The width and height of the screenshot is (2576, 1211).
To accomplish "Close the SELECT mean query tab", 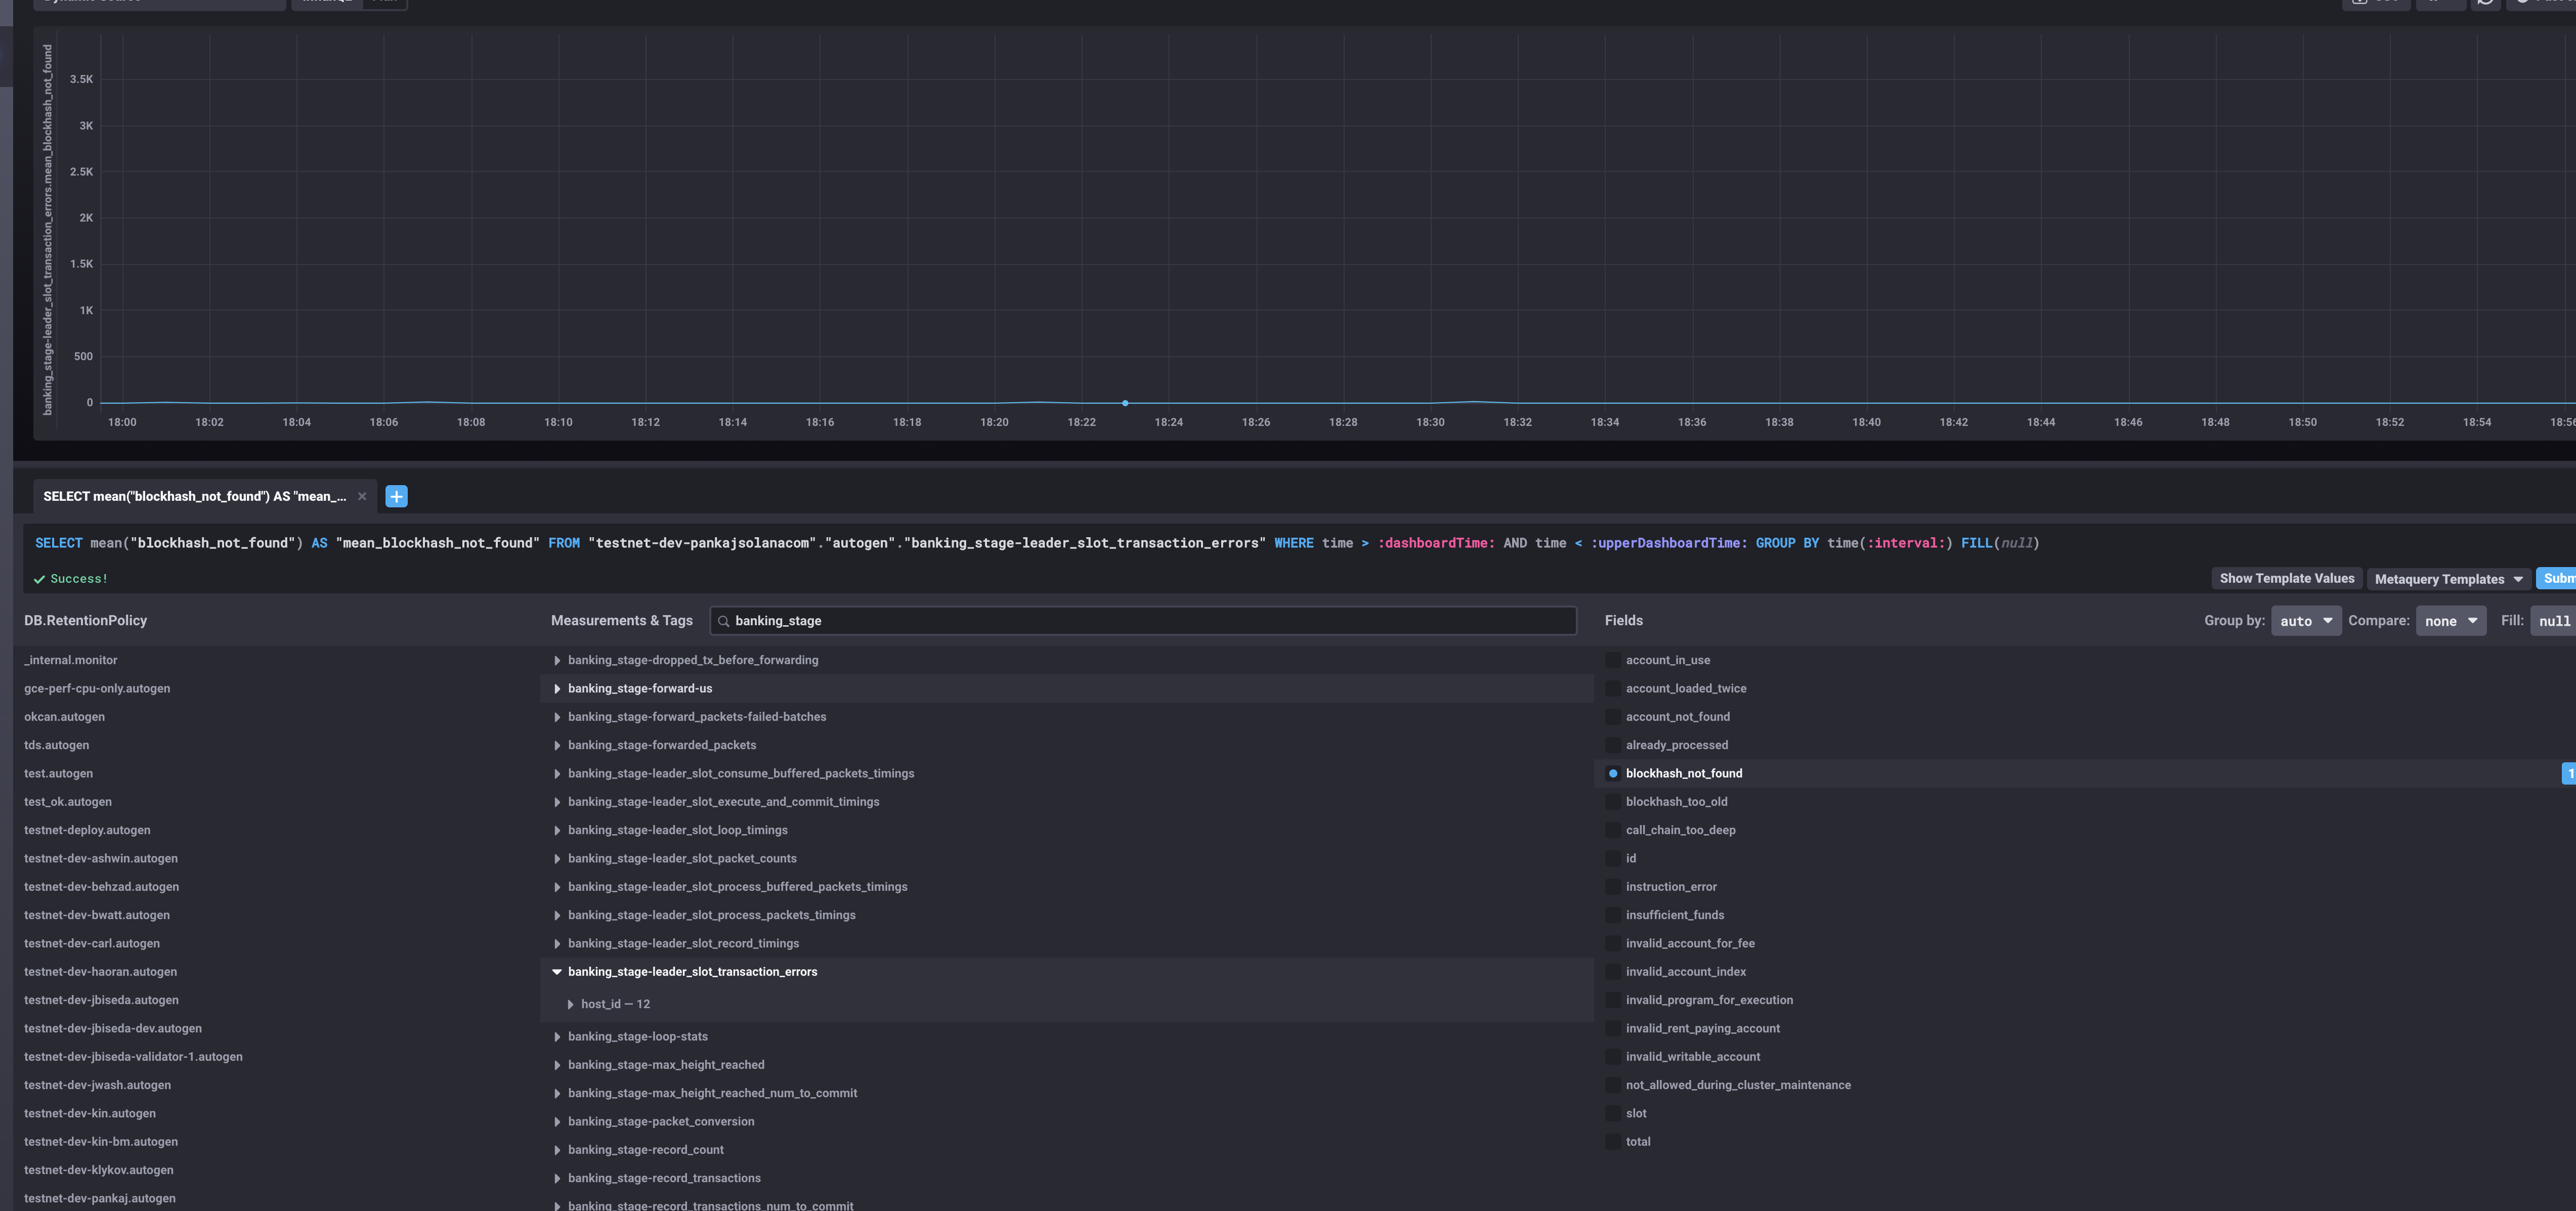I will click(x=362, y=496).
